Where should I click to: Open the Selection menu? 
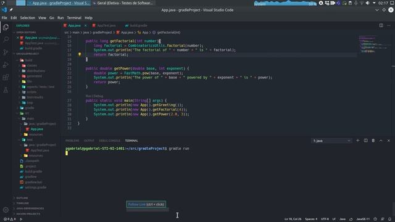(x=27, y=18)
